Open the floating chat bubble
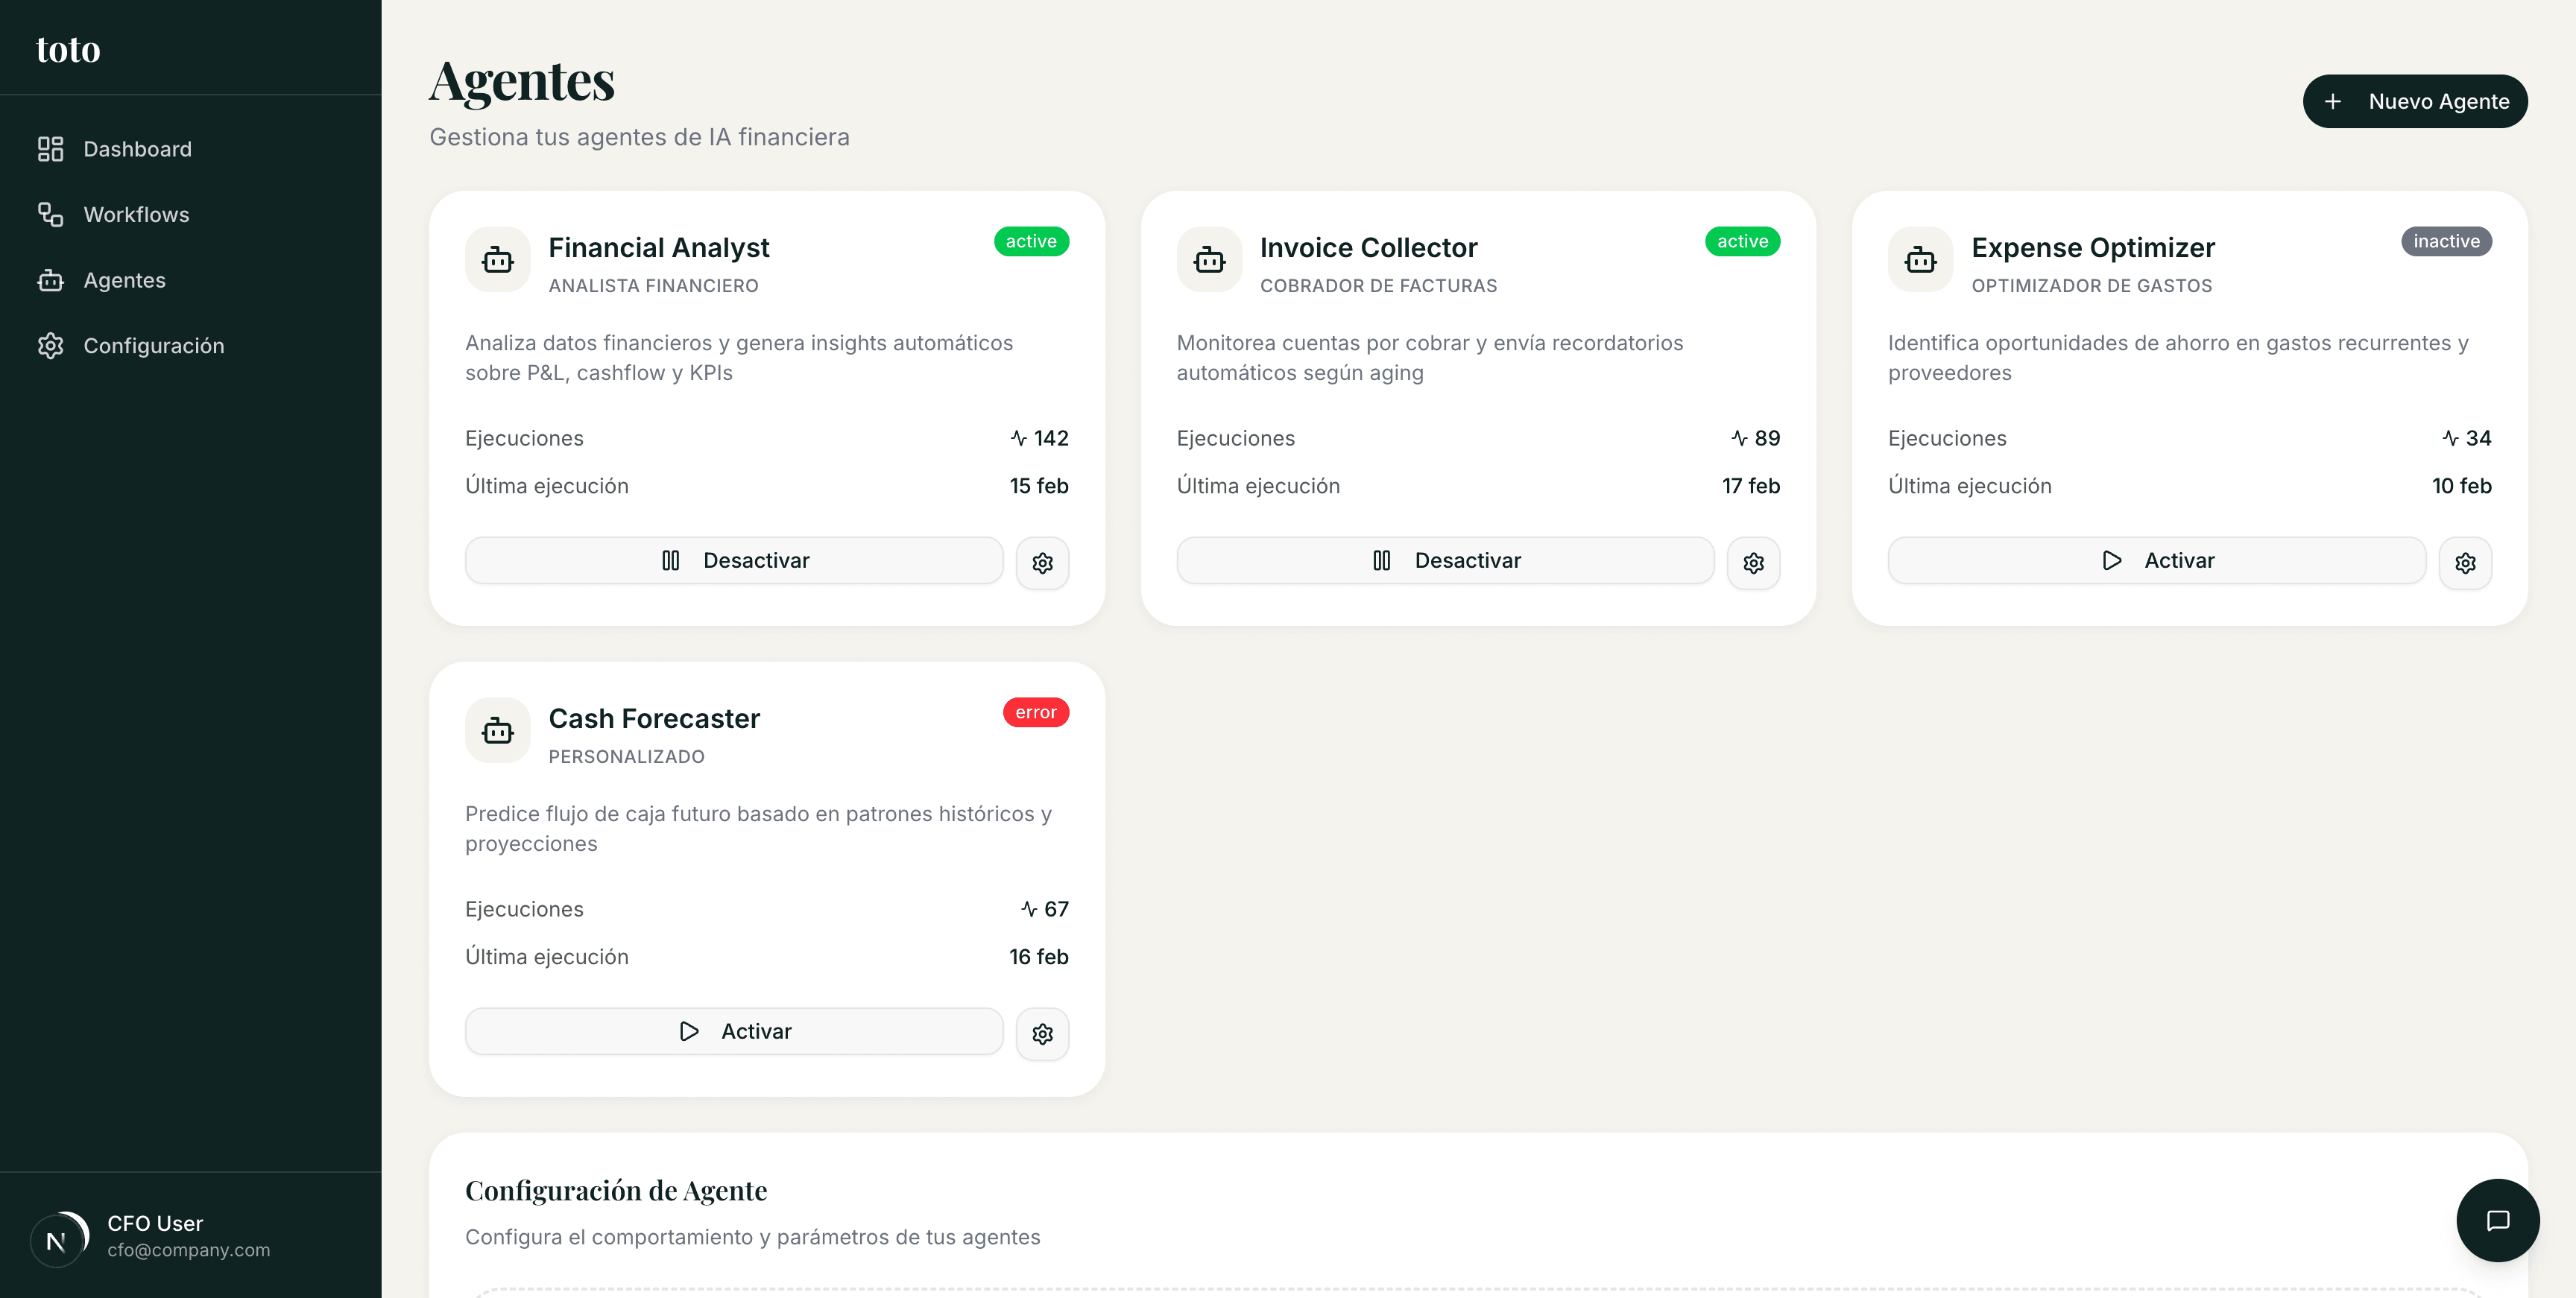This screenshot has height=1298, width=2576. tap(2499, 1220)
